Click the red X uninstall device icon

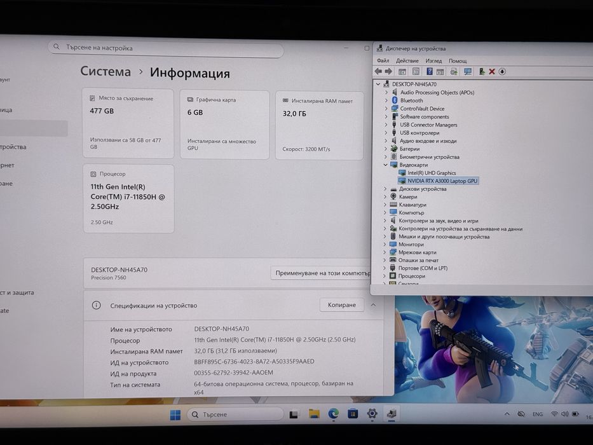point(492,71)
